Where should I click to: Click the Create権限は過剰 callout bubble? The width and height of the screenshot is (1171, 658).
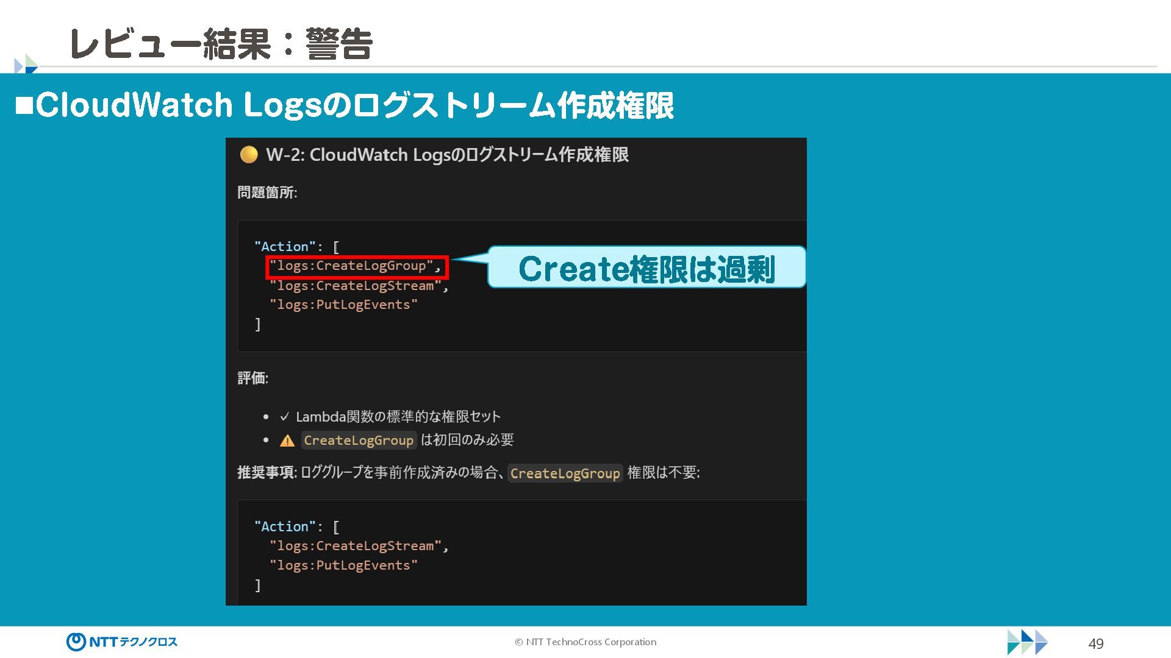(x=646, y=268)
